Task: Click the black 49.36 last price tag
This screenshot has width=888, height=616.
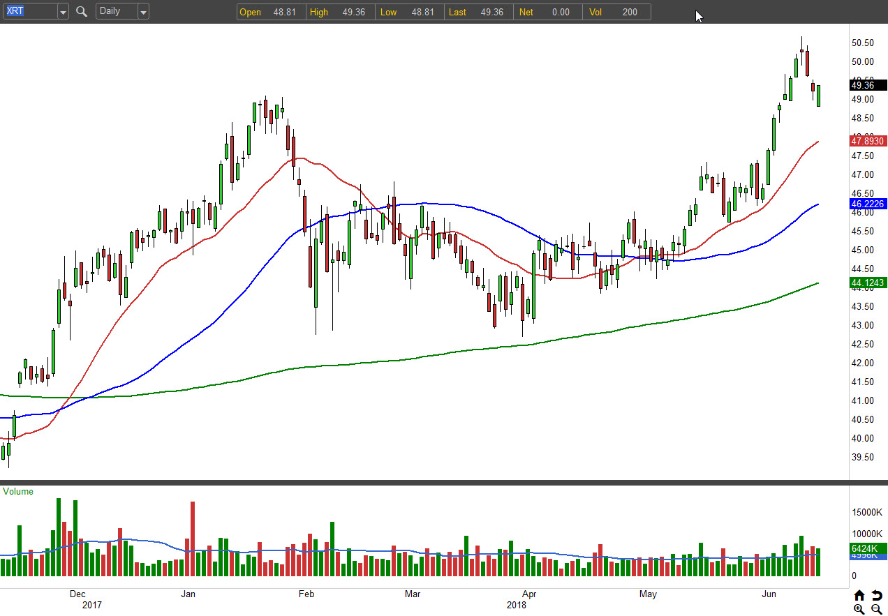Action: (868, 86)
